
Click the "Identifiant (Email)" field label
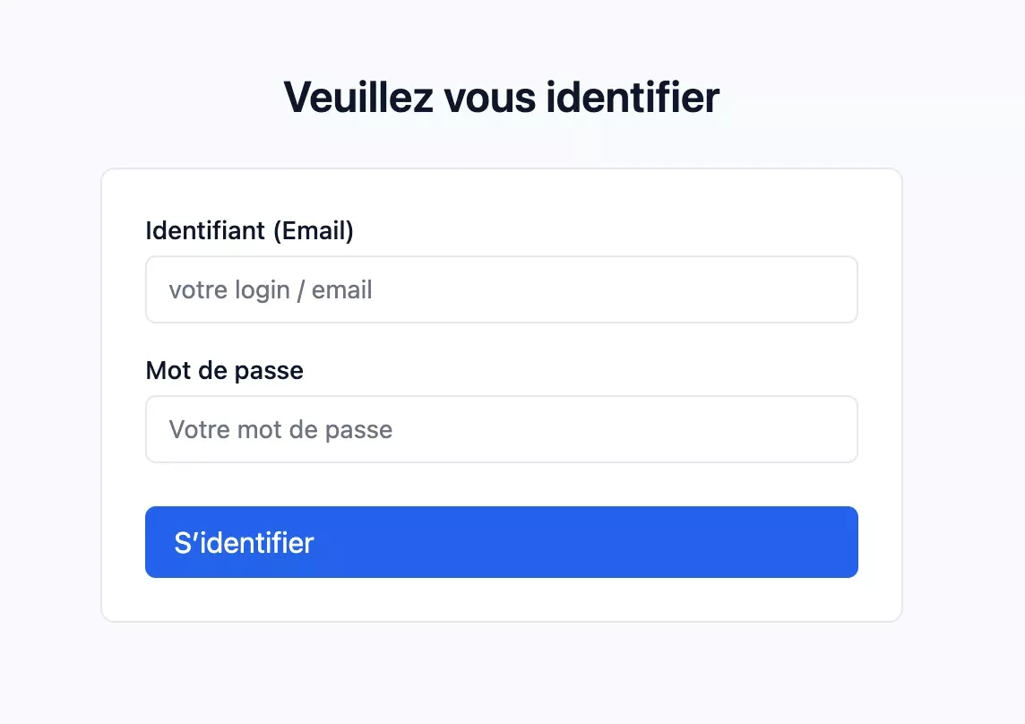[250, 231]
